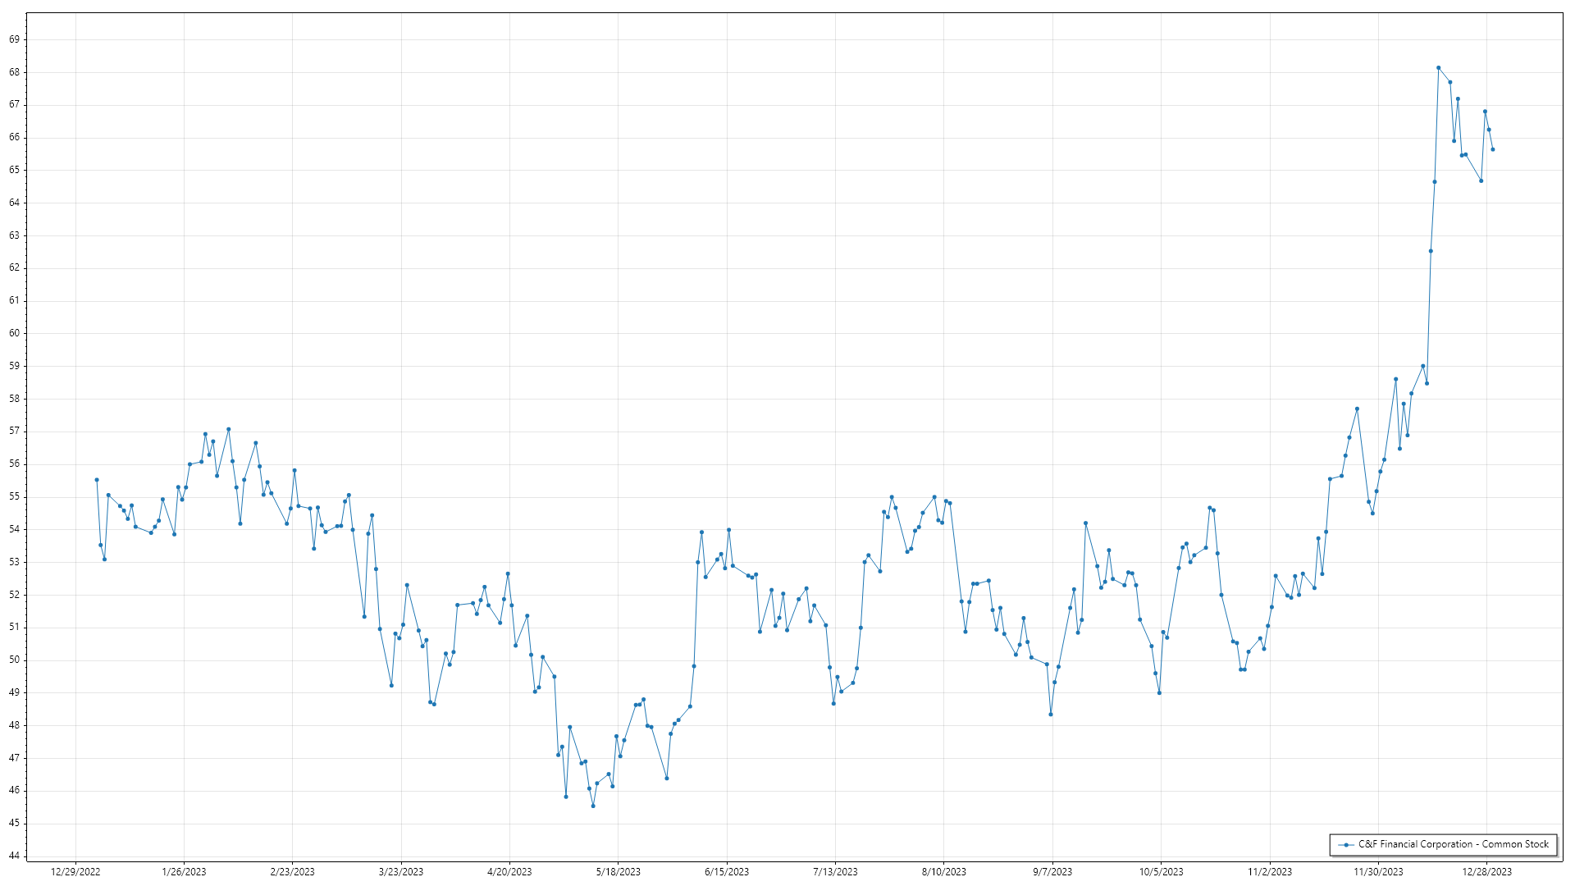
Task: Click the peak data point near 68
Action: (1438, 68)
